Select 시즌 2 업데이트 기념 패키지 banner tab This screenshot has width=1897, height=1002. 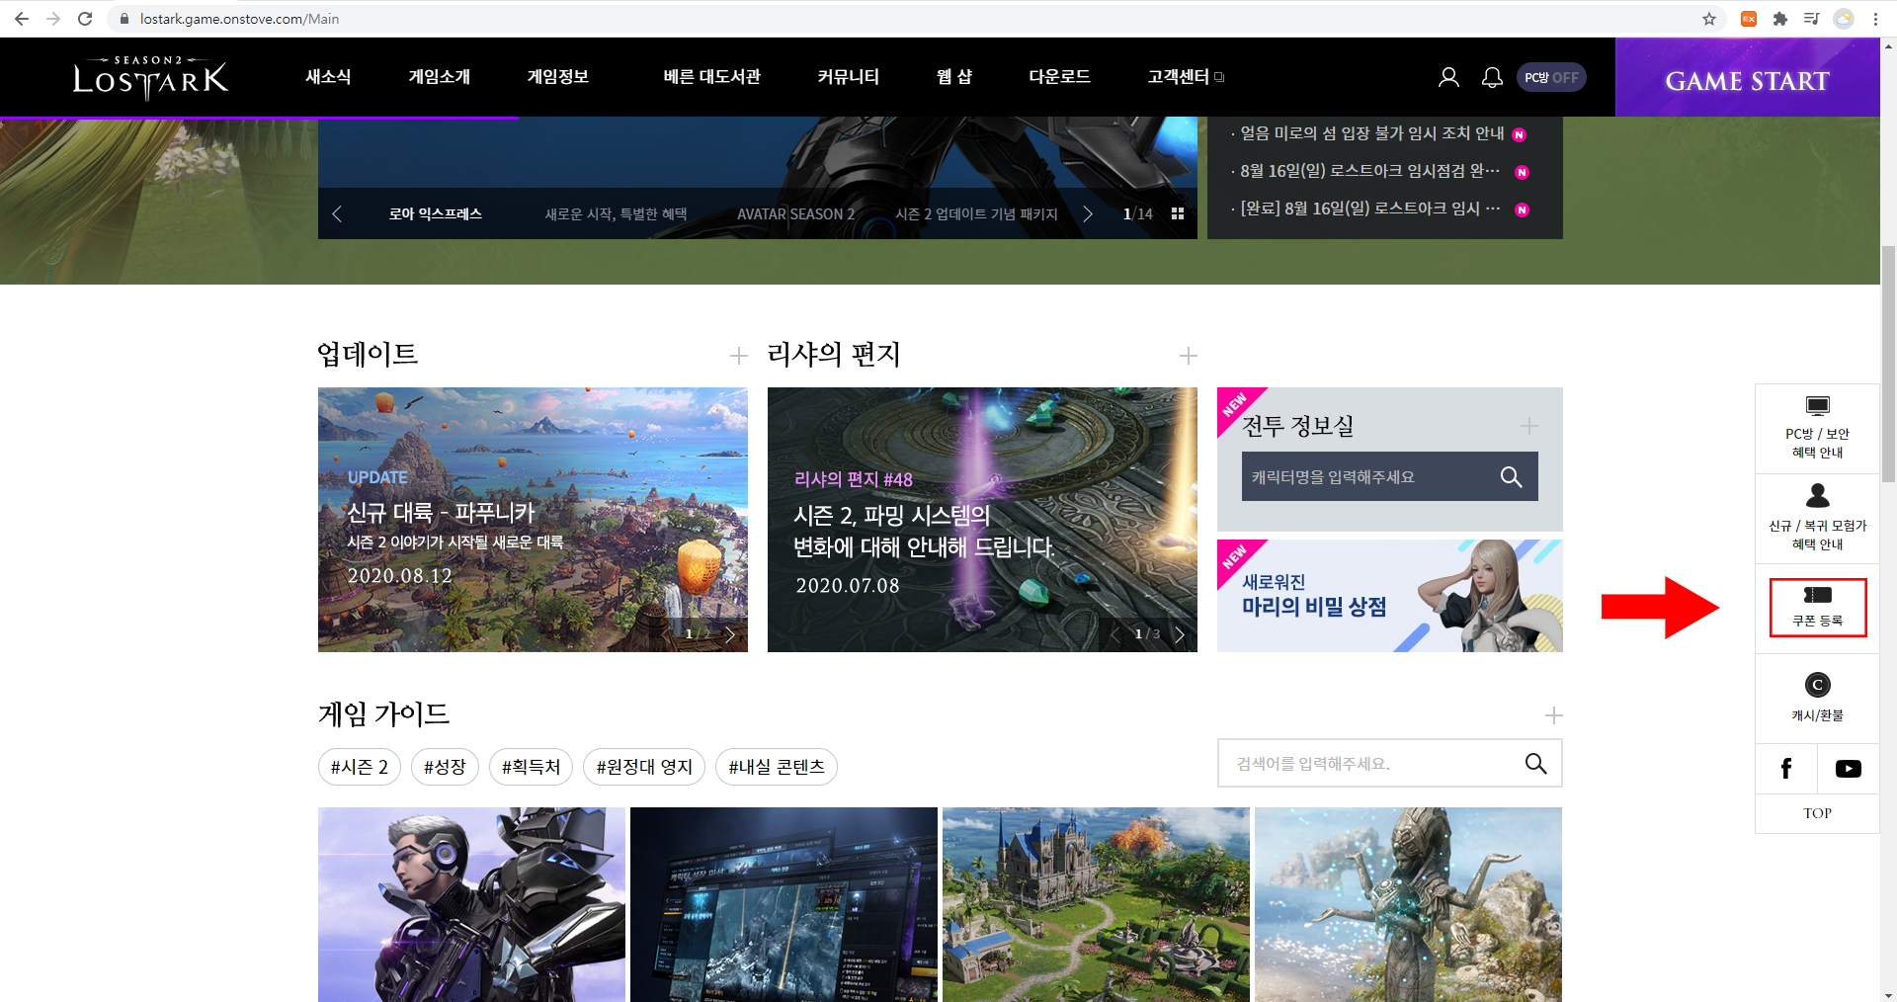976,214
